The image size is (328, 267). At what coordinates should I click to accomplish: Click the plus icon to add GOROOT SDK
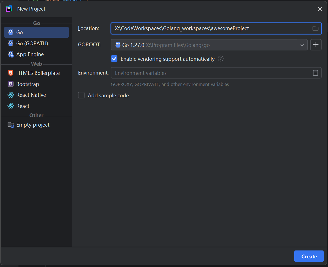[316, 45]
